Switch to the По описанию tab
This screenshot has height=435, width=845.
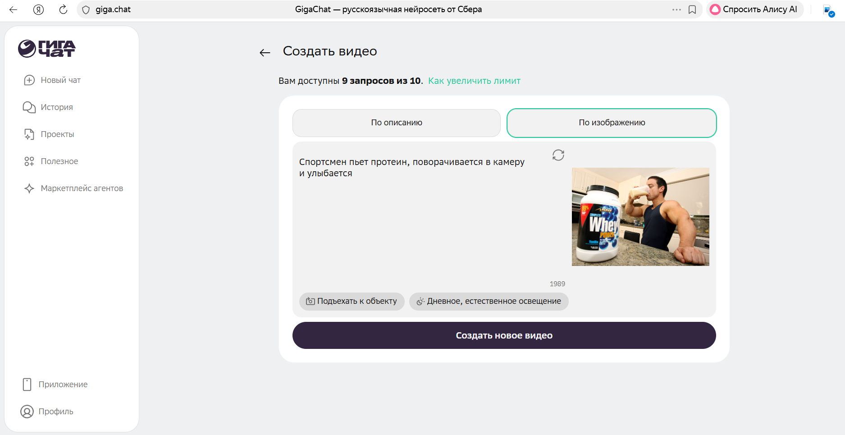click(396, 123)
